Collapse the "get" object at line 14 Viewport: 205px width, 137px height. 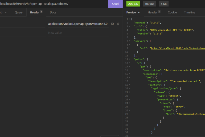(x=130, y=67)
